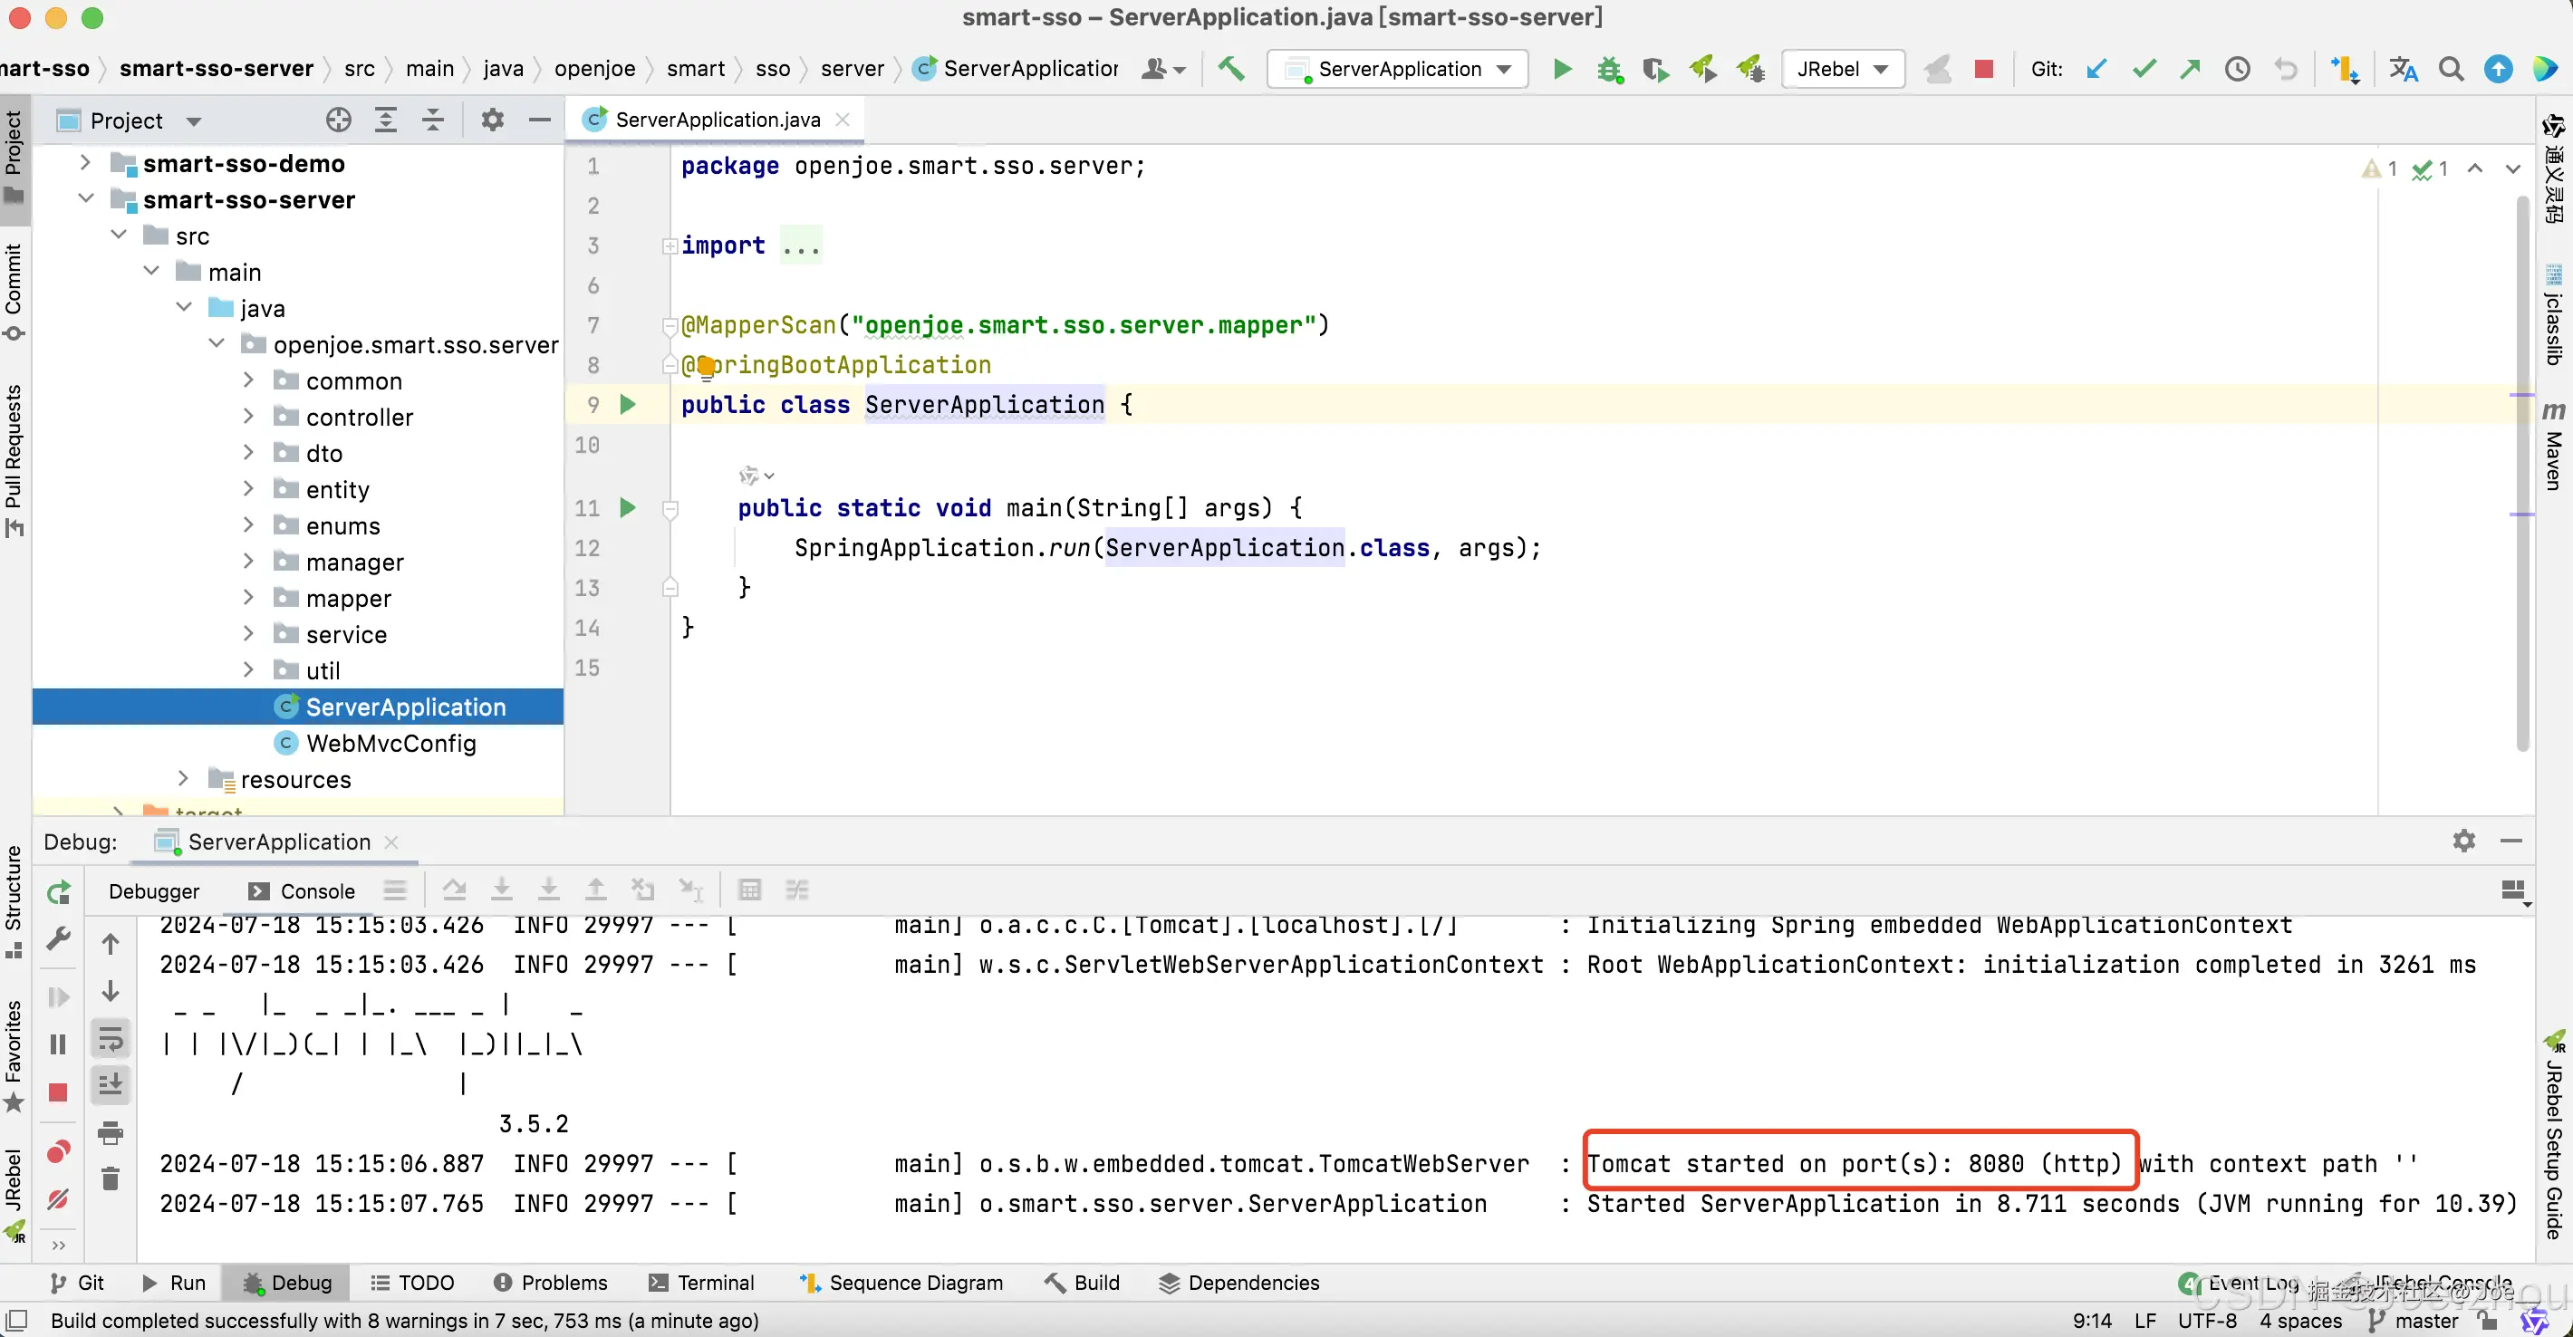Rerun ServerApplication in the Debug panel

[59, 891]
